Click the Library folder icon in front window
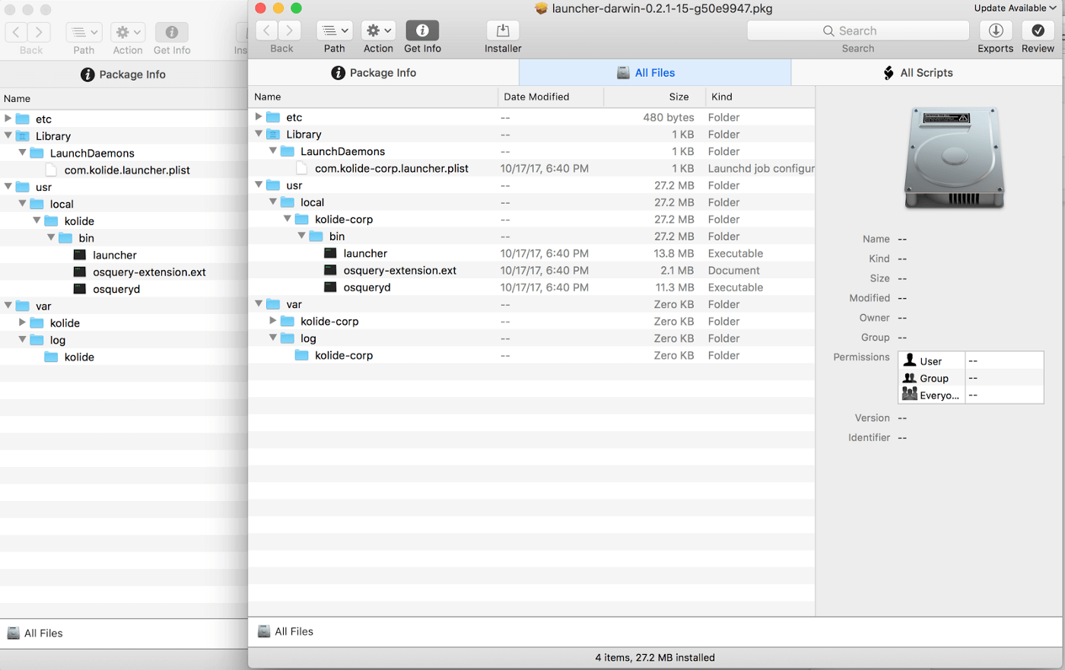 coord(273,134)
